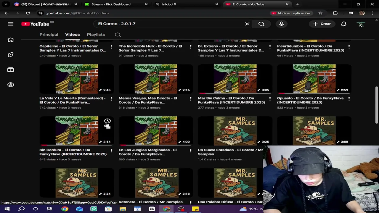Open the Windows Start menu
The height and width of the screenshot is (213, 379).
click(x=7, y=209)
